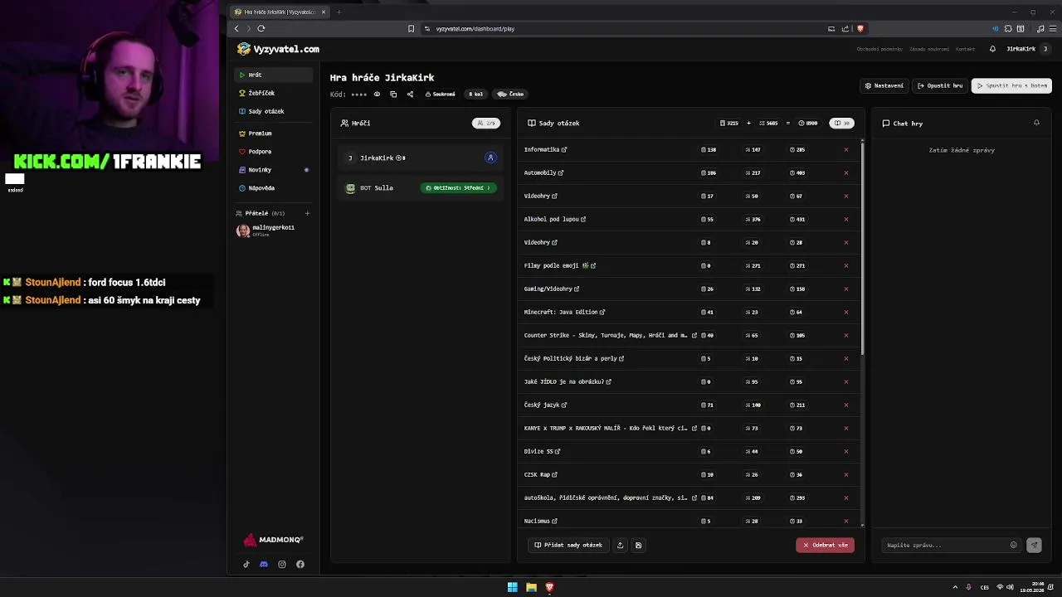Remove Minecraft: Java Edition set

pyautogui.click(x=846, y=313)
